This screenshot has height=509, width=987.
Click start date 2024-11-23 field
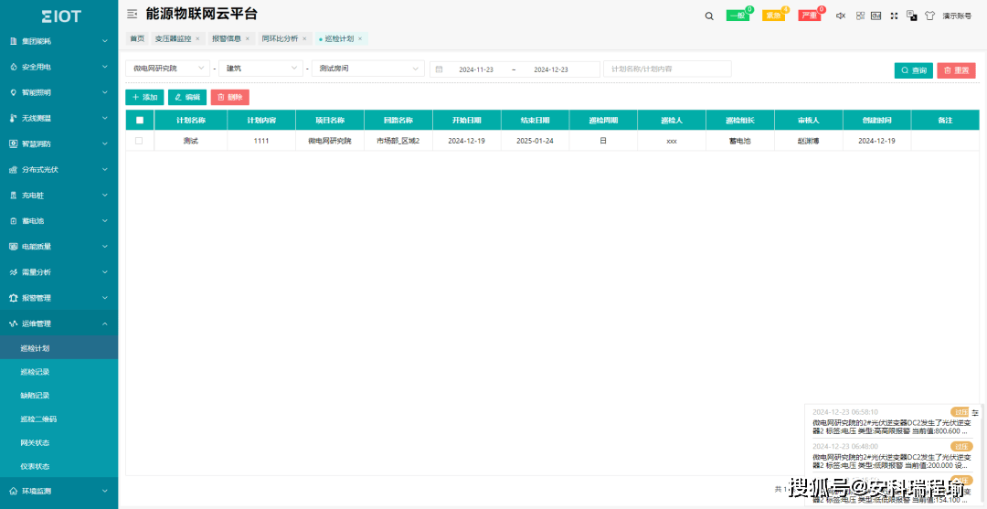476,69
